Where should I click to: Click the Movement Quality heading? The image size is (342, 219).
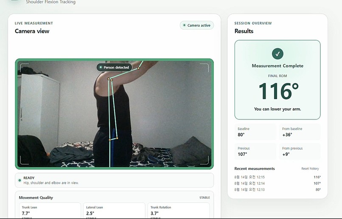[36, 198]
